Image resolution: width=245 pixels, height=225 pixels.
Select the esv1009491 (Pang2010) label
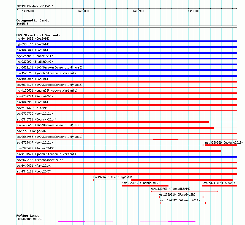point(34,166)
